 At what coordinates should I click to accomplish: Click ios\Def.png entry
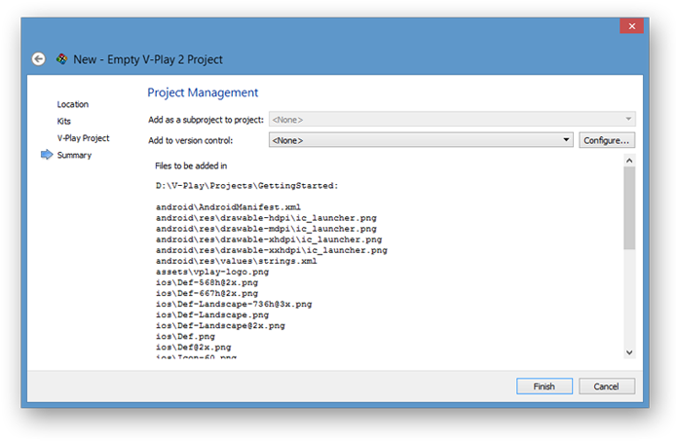tap(185, 337)
